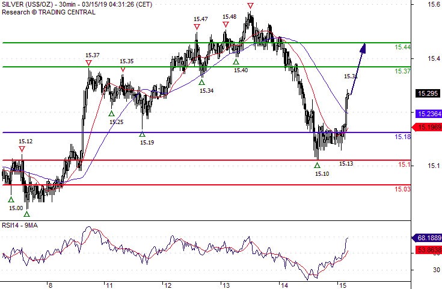
Task: Click the blue 15.18 pivot level label
Action: (402, 137)
